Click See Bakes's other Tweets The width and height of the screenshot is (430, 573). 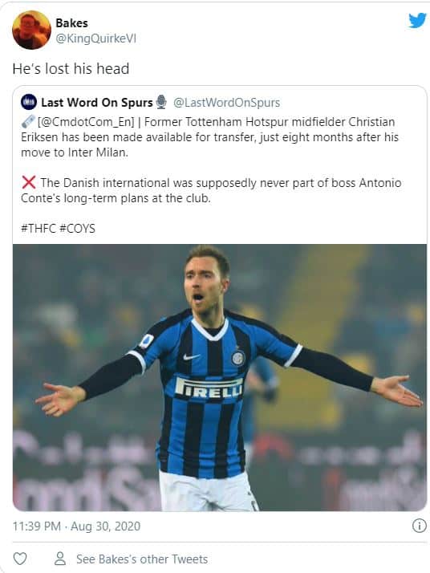coord(142,559)
